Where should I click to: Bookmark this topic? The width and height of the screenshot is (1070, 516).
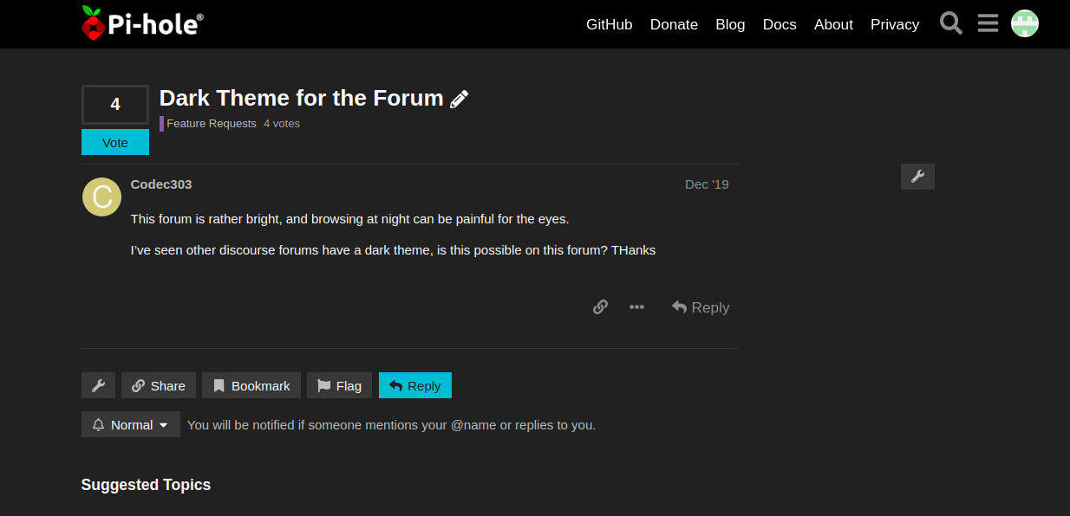coord(251,385)
